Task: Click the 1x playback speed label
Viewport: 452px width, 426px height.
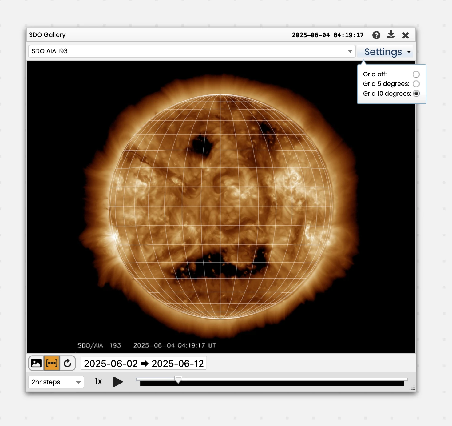Action: 98,382
